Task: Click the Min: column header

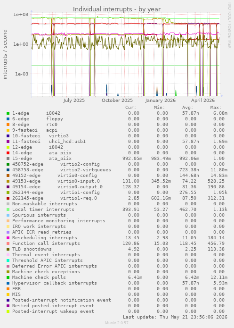Action: (159, 108)
